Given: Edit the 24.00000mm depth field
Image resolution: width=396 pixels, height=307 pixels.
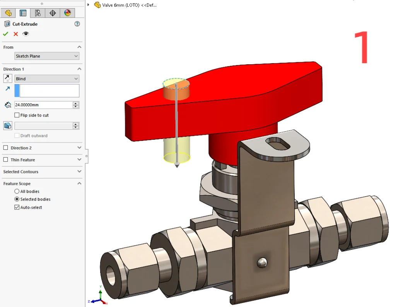Looking at the screenshot, I should (x=43, y=105).
